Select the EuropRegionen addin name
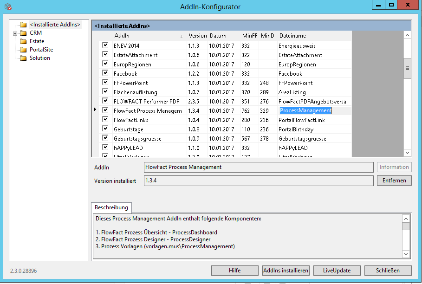422x284 pixels. (132, 65)
